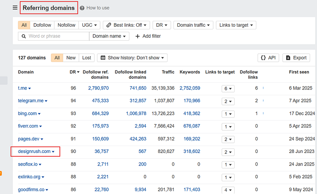
Task: Click the link icon in Best links
Action: click(x=109, y=25)
